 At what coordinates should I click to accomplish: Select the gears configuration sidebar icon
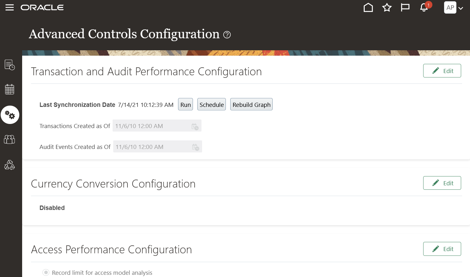pos(10,115)
